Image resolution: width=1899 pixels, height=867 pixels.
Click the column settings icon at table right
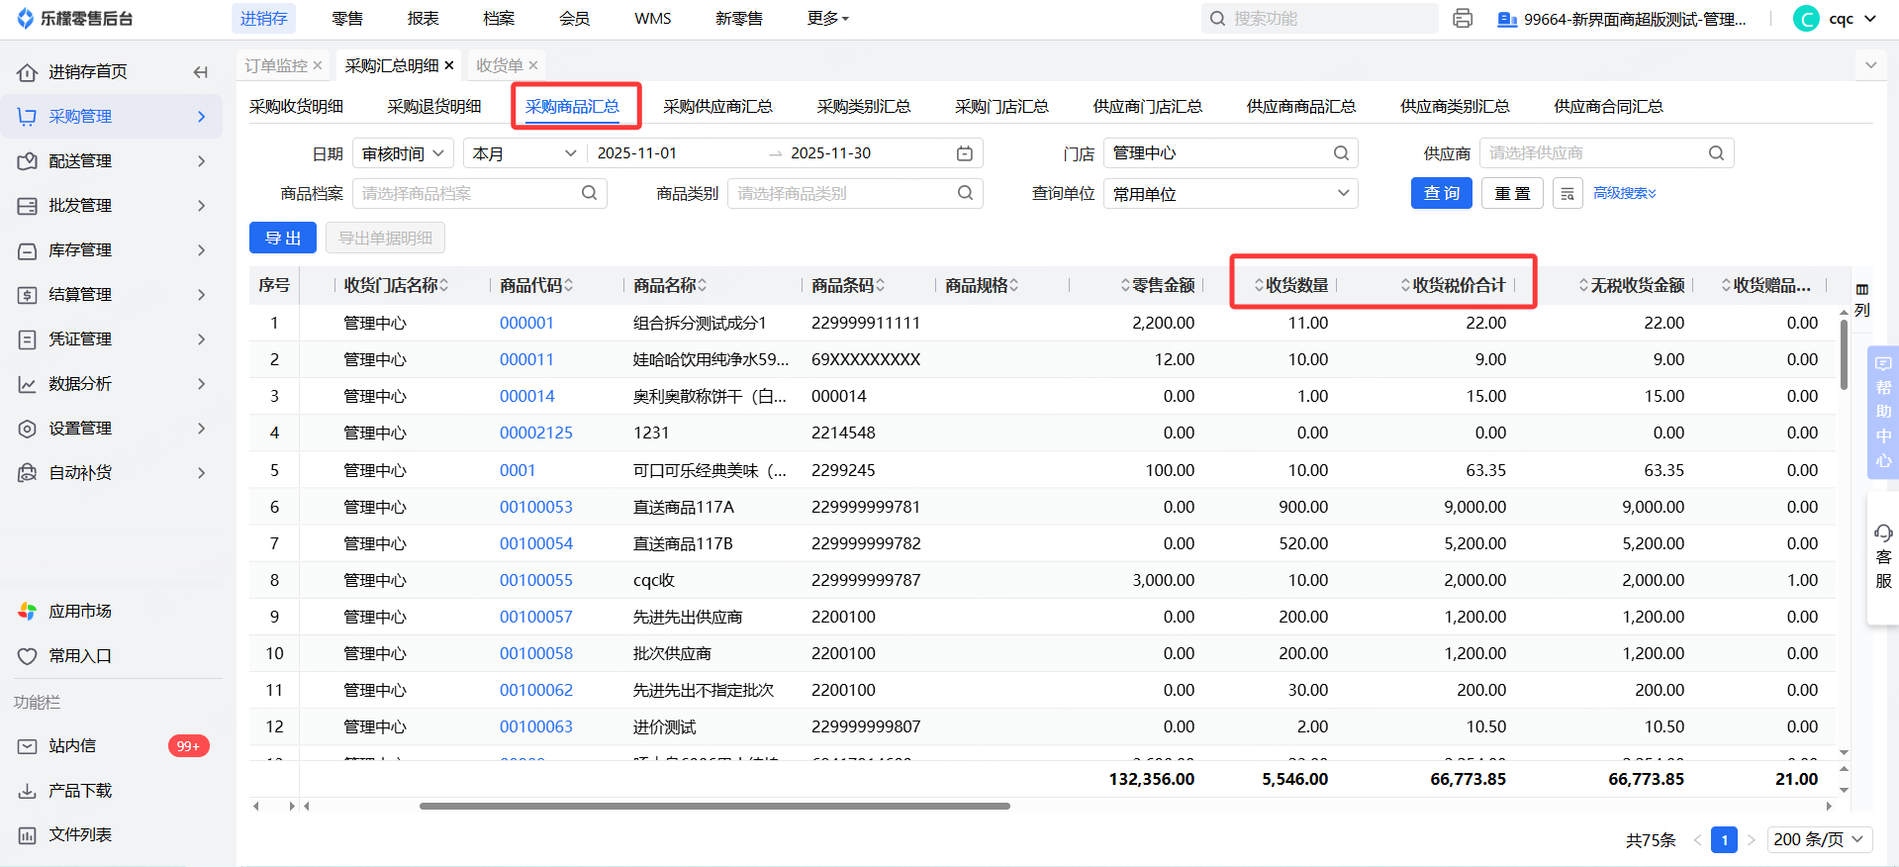(1862, 299)
